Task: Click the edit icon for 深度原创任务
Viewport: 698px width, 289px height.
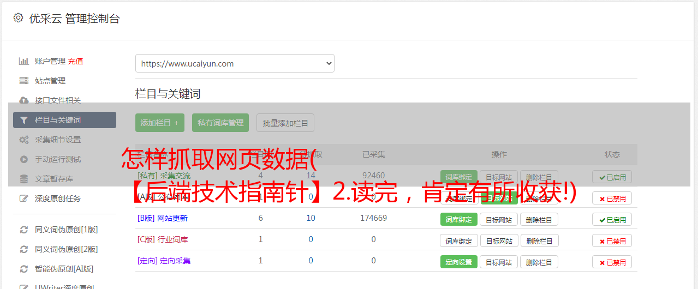Action: (23, 198)
